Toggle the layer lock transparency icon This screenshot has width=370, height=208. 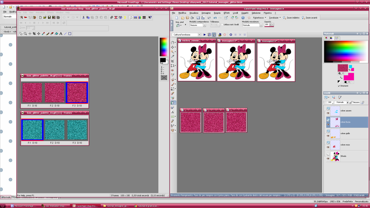[363, 102]
